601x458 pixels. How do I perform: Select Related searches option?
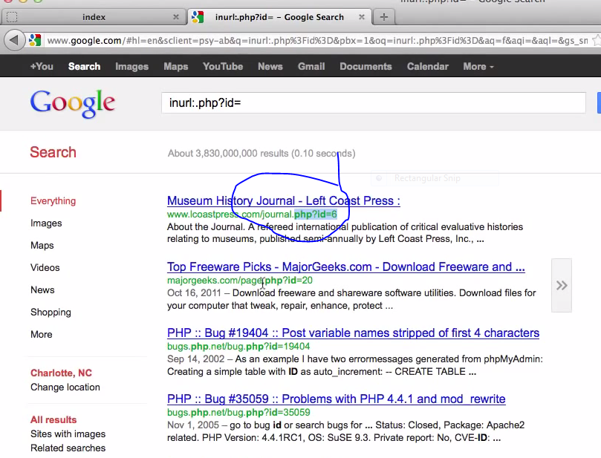[68, 448]
